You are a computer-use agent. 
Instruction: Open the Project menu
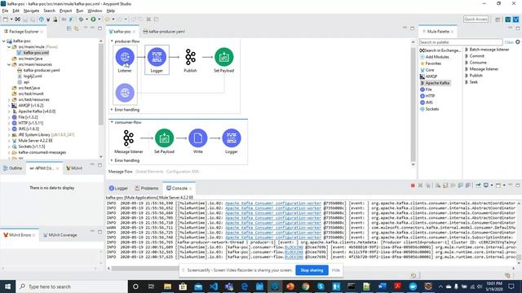(x=65, y=11)
